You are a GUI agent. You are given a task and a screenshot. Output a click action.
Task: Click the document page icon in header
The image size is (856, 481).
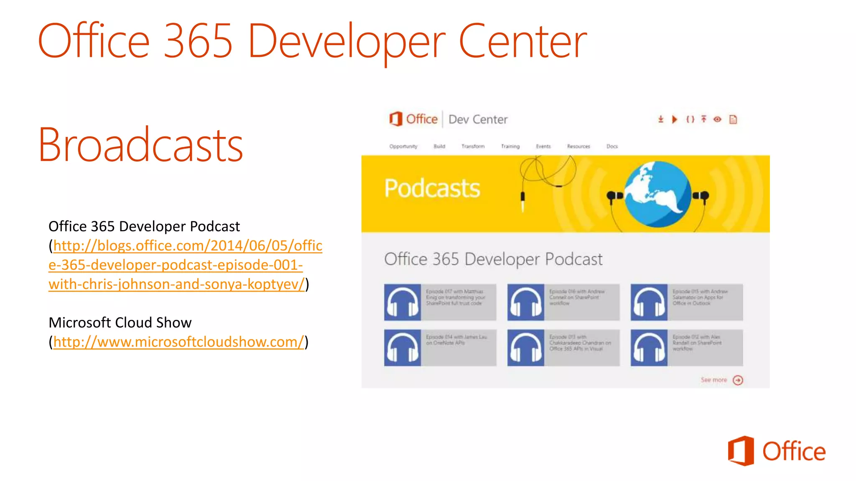(733, 119)
